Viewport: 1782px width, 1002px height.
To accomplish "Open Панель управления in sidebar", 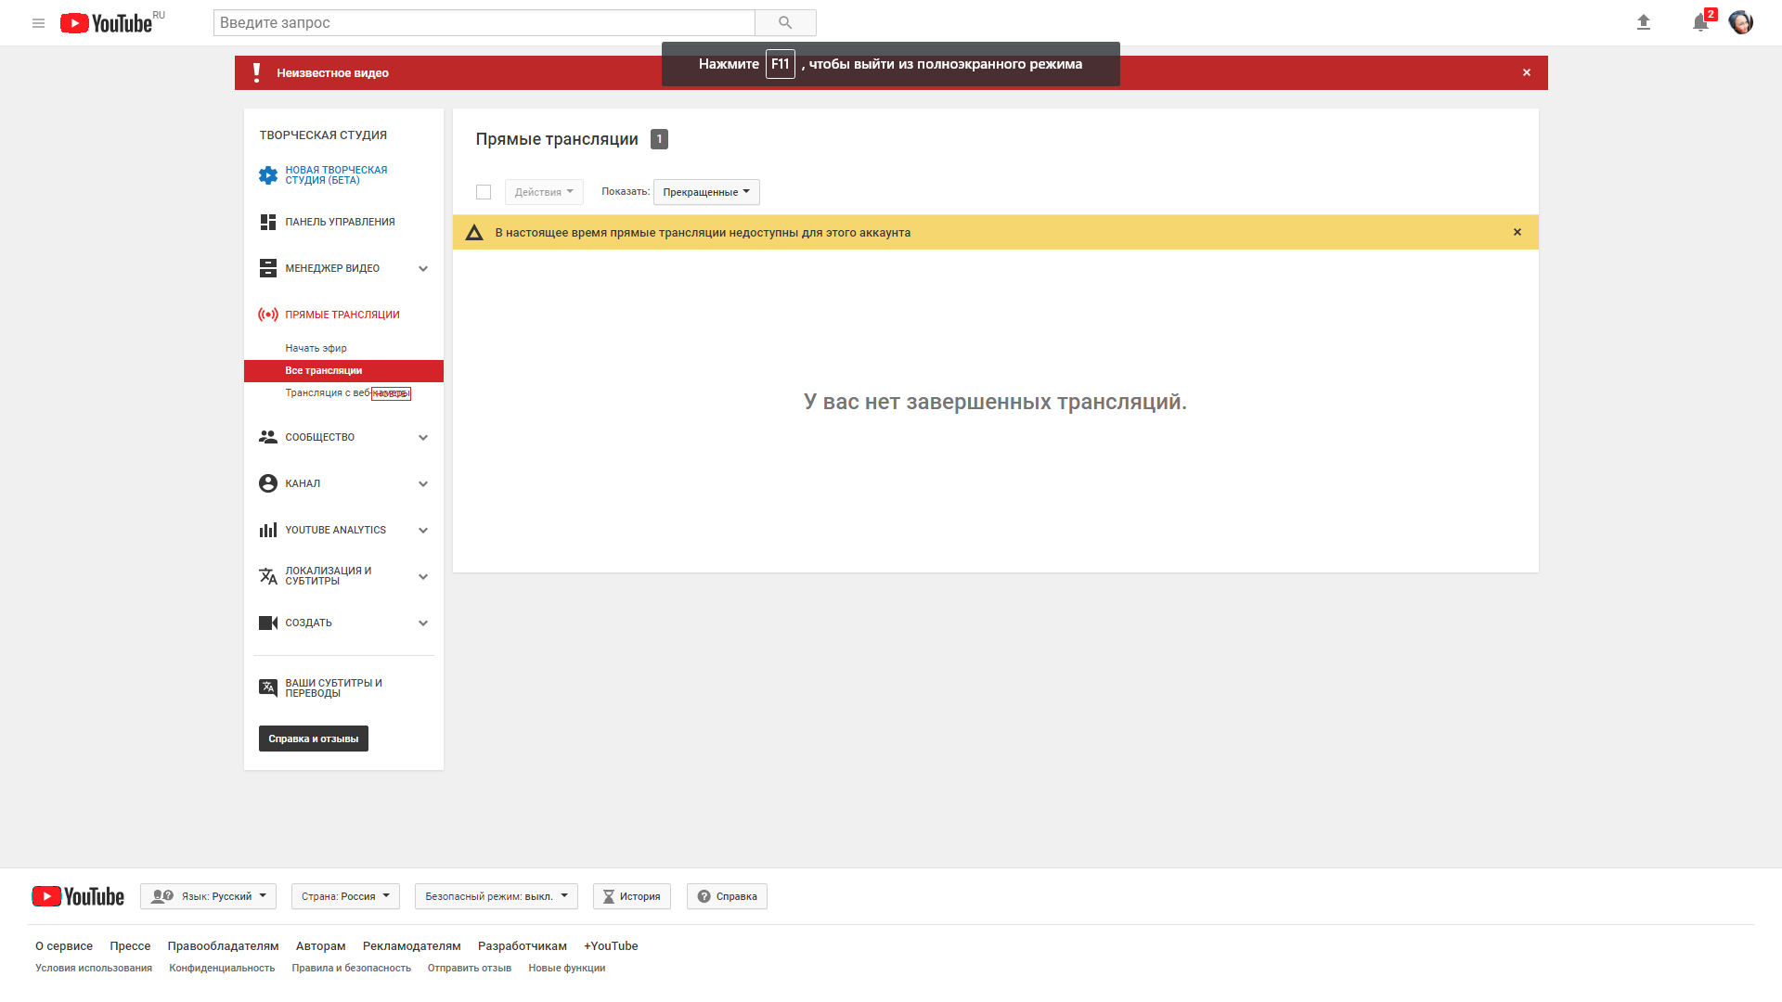I will (340, 222).
